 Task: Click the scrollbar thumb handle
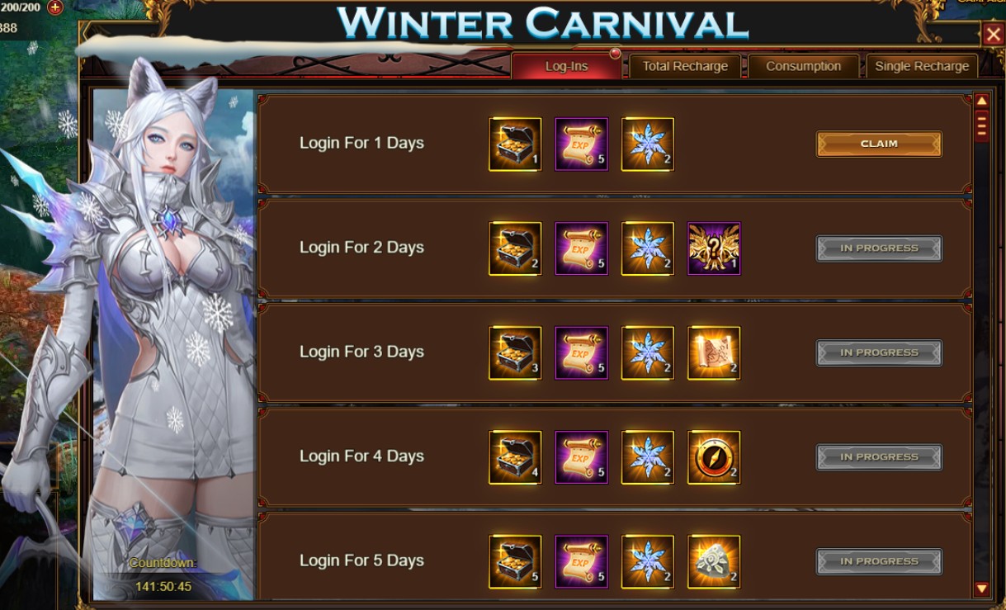982,126
